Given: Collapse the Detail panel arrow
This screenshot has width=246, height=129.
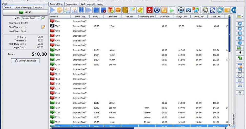Looking at the screenshot, I should point(47,3).
